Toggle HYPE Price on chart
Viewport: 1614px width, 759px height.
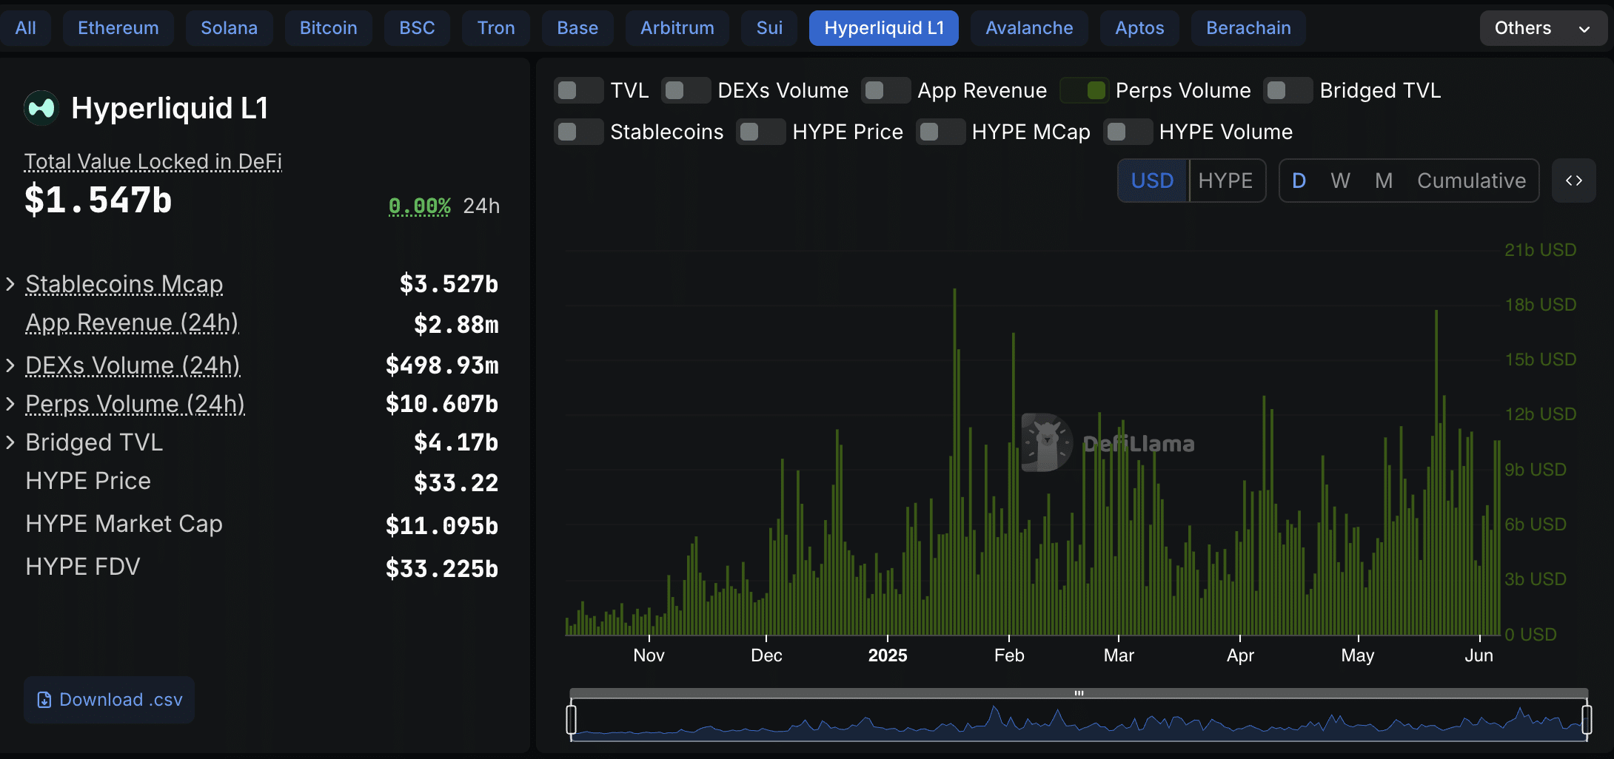tap(760, 132)
